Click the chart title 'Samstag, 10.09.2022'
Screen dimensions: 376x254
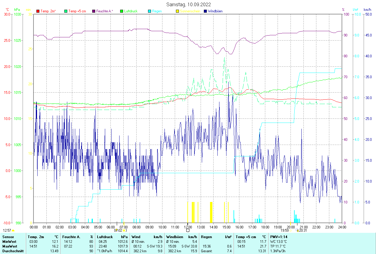click(x=188, y=4)
